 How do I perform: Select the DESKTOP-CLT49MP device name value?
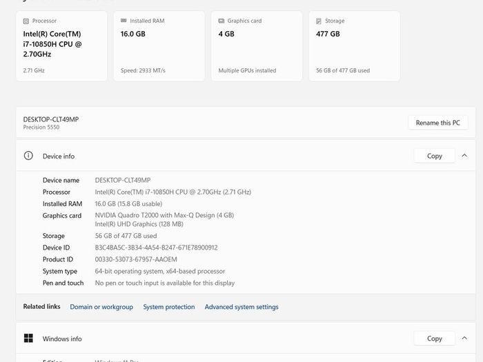pyautogui.click(x=123, y=181)
